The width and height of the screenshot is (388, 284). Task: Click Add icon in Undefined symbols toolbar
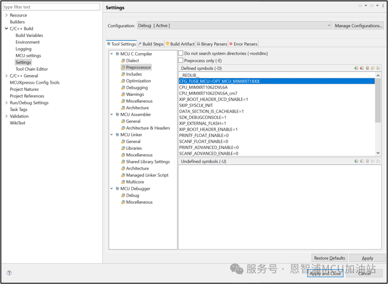(x=356, y=162)
